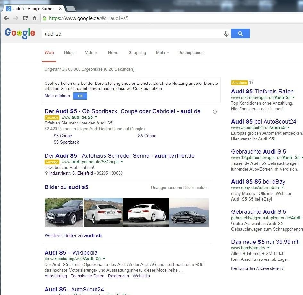Switch to the Videos tab

(x=91, y=53)
